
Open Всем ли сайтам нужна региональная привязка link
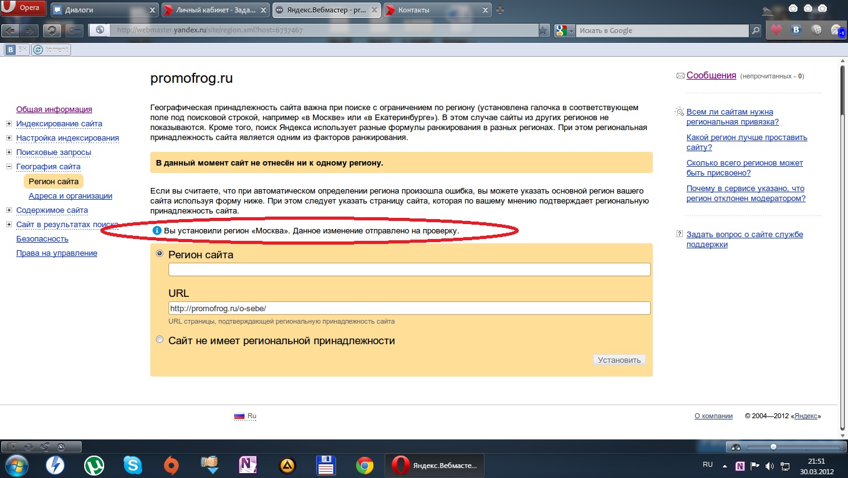tap(733, 117)
